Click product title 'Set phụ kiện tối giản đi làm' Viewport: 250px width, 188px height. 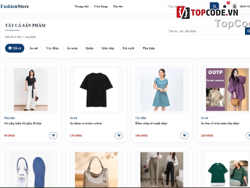coord(23,123)
